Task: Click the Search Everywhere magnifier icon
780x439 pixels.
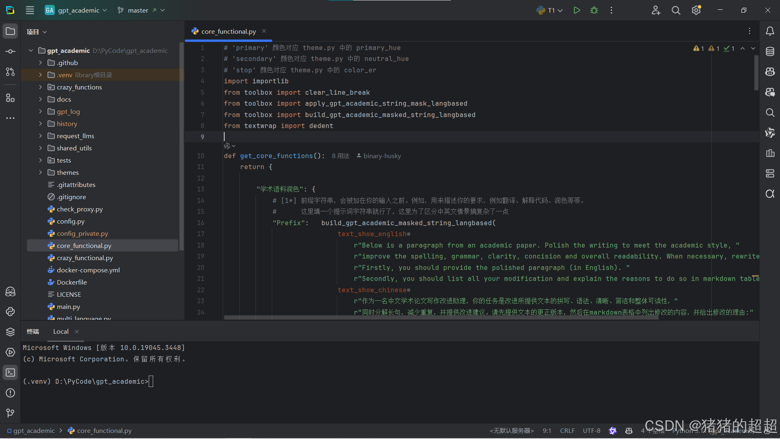Action: coord(676,11)
